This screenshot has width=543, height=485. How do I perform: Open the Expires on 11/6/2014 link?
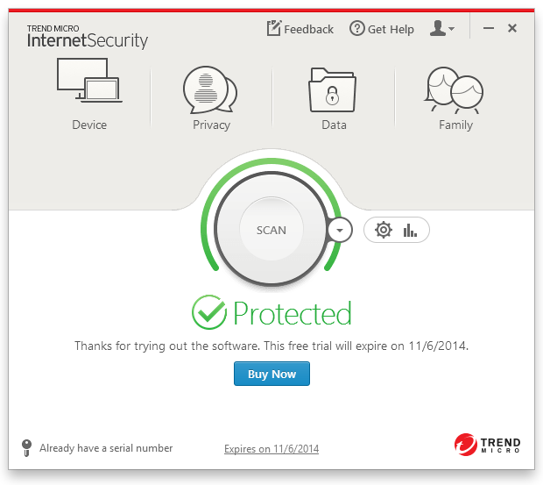[x=271, y=449]
